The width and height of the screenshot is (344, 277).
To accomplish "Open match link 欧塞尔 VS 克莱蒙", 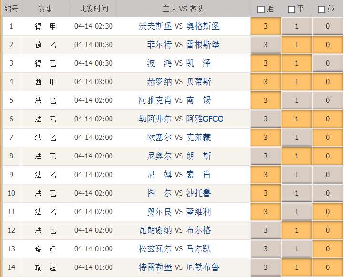I will coord(179,138).
